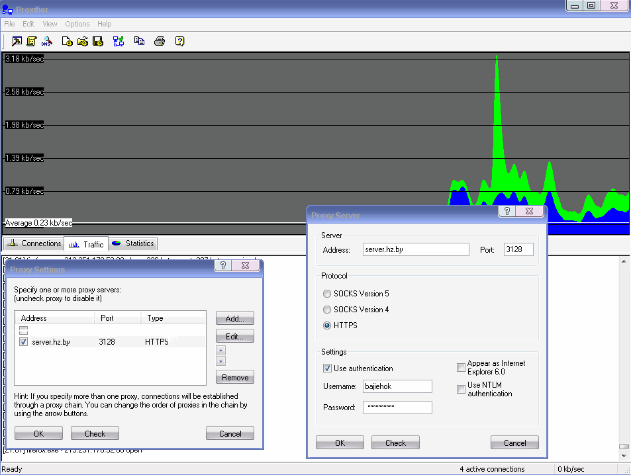The height and width of the screenshot is (475, 631).
Task: Click the HTTPS type cell in proxy list
Action: tap(156, 341)
